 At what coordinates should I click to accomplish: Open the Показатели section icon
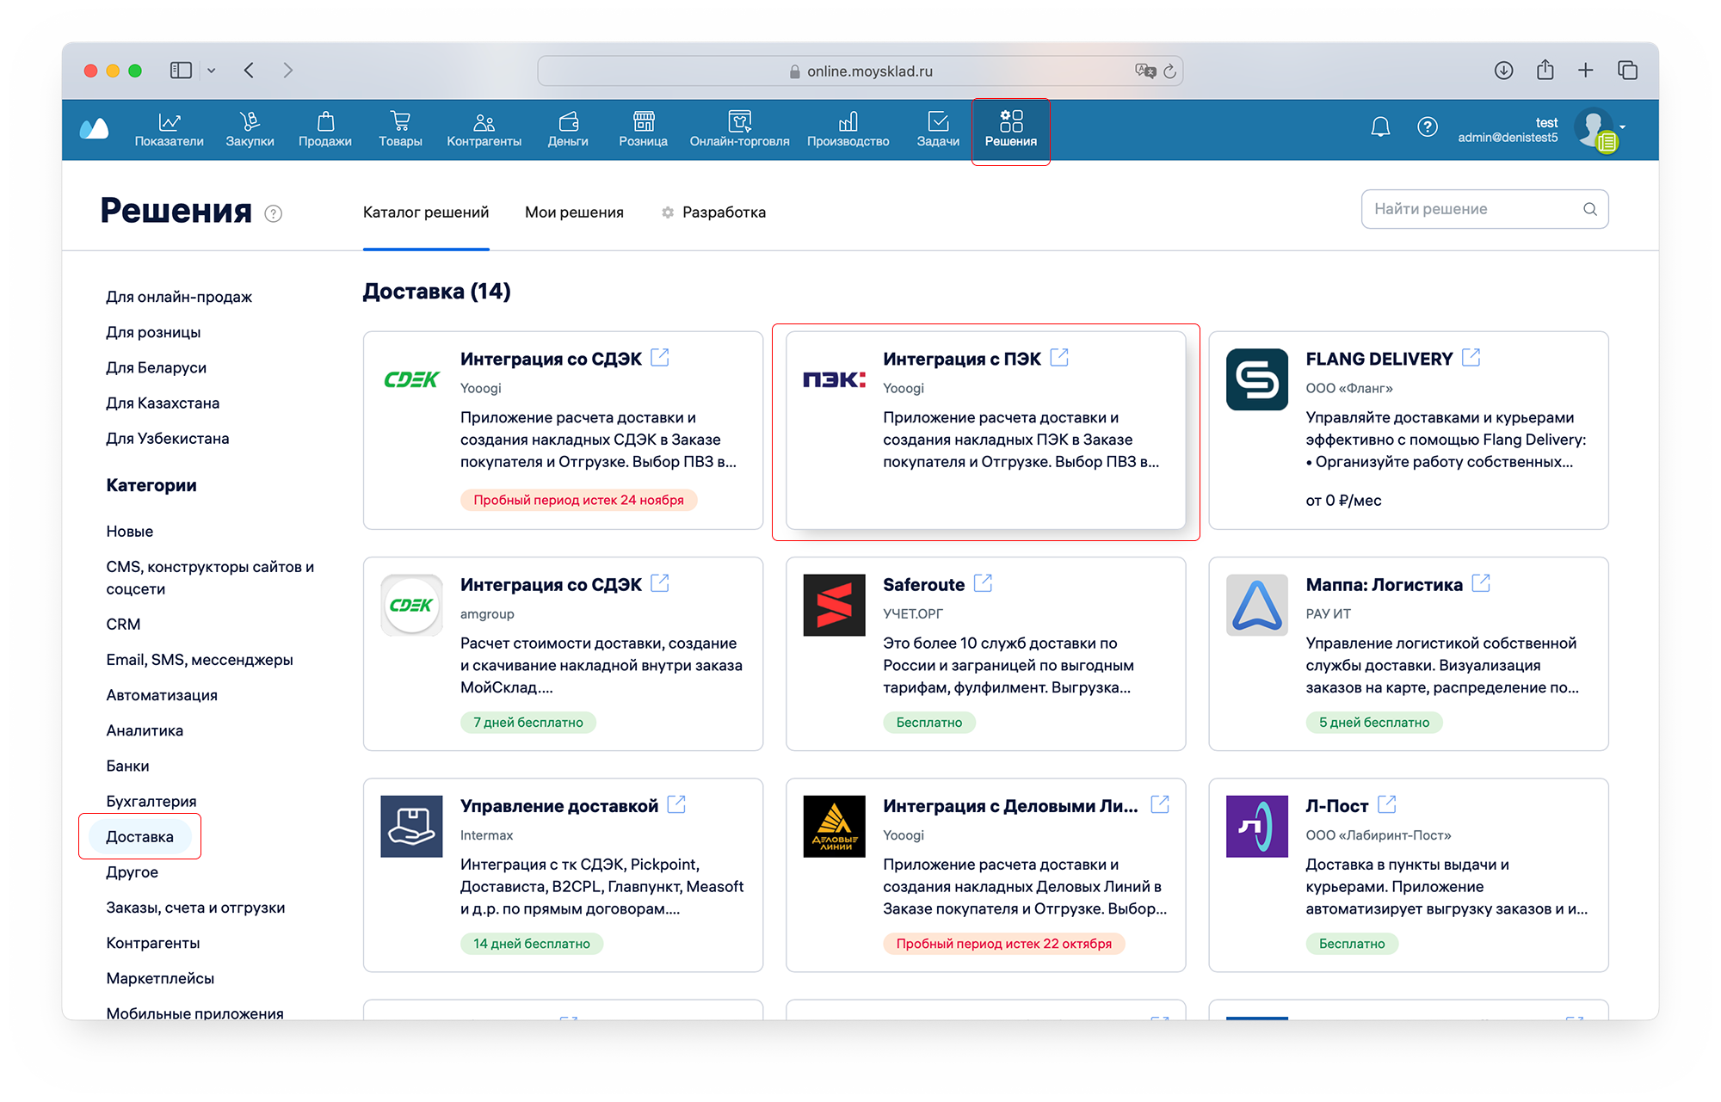coord(169,121)
